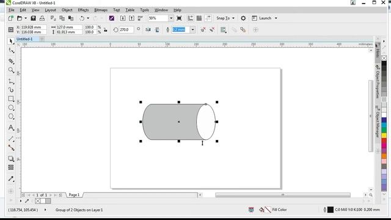Select the Parallel Dimension tool

click(11, 139)
